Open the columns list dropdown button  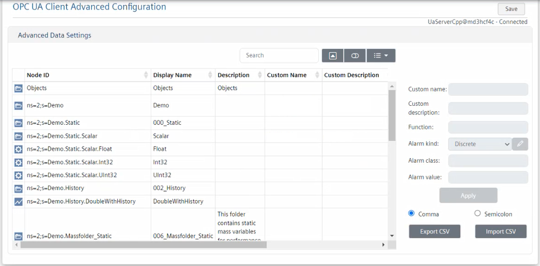(x=381, y=55)
